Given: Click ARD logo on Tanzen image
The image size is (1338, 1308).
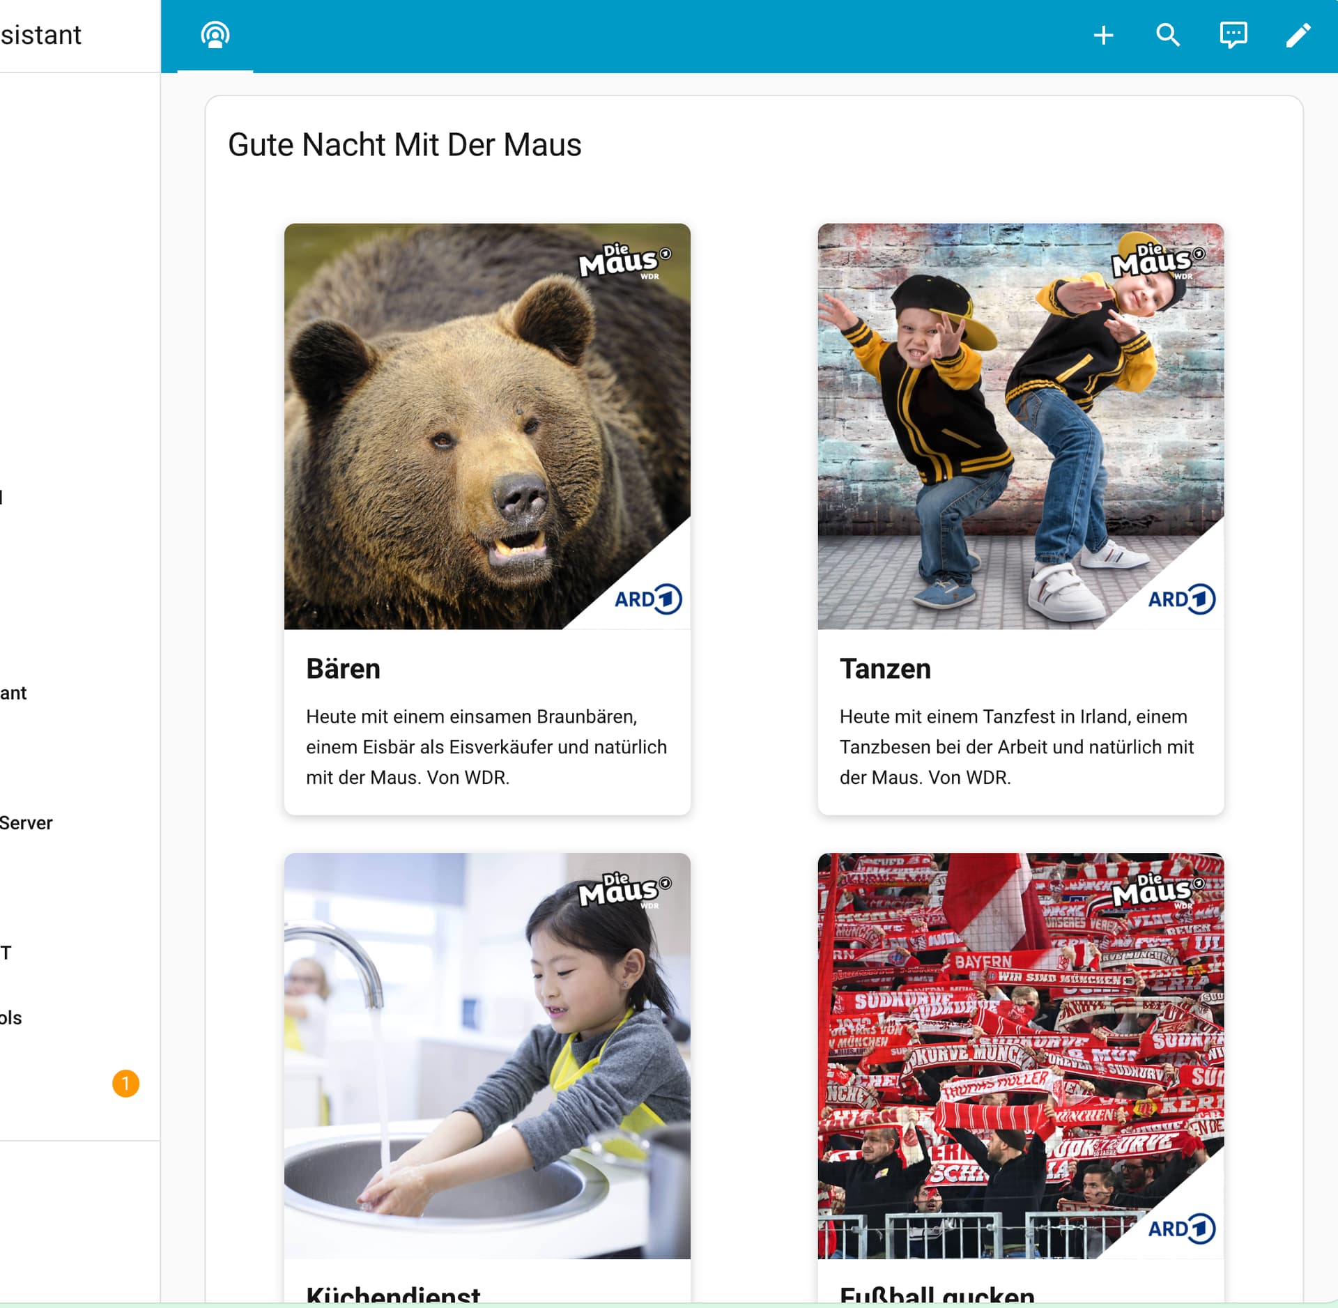Looking at the screenshot, I should [x=1181, y=599].
